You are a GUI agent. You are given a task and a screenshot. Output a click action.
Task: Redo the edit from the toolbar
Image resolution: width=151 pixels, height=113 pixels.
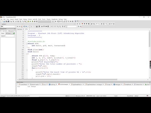13,21
